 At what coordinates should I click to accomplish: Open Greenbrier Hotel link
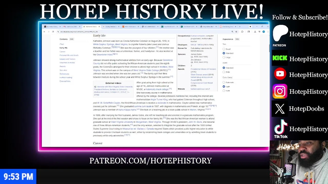point(104,55)
